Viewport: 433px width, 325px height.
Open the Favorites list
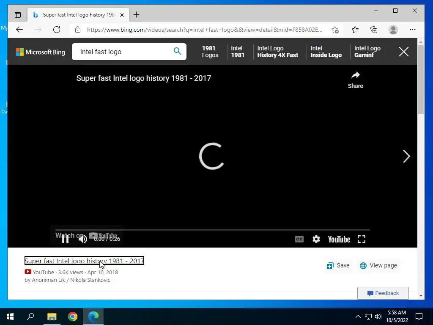pyautogui.click(x=355, y=30)
